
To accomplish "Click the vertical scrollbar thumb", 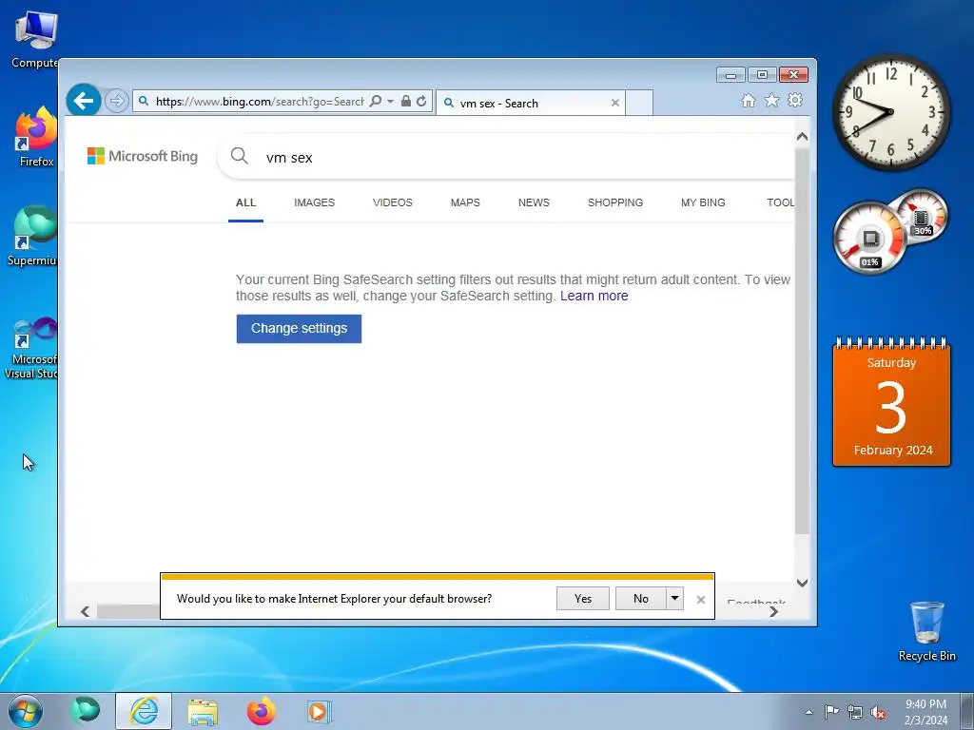I will click(802, 340).
